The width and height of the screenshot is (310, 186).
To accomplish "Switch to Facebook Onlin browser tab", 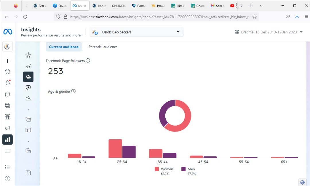I will pyautogui.click(x=60, y=6).
